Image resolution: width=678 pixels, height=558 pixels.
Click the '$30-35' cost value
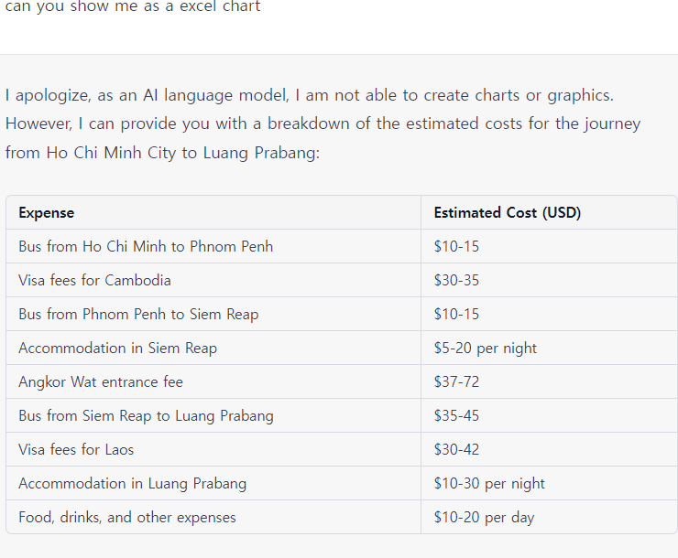(x=456, y=280)
